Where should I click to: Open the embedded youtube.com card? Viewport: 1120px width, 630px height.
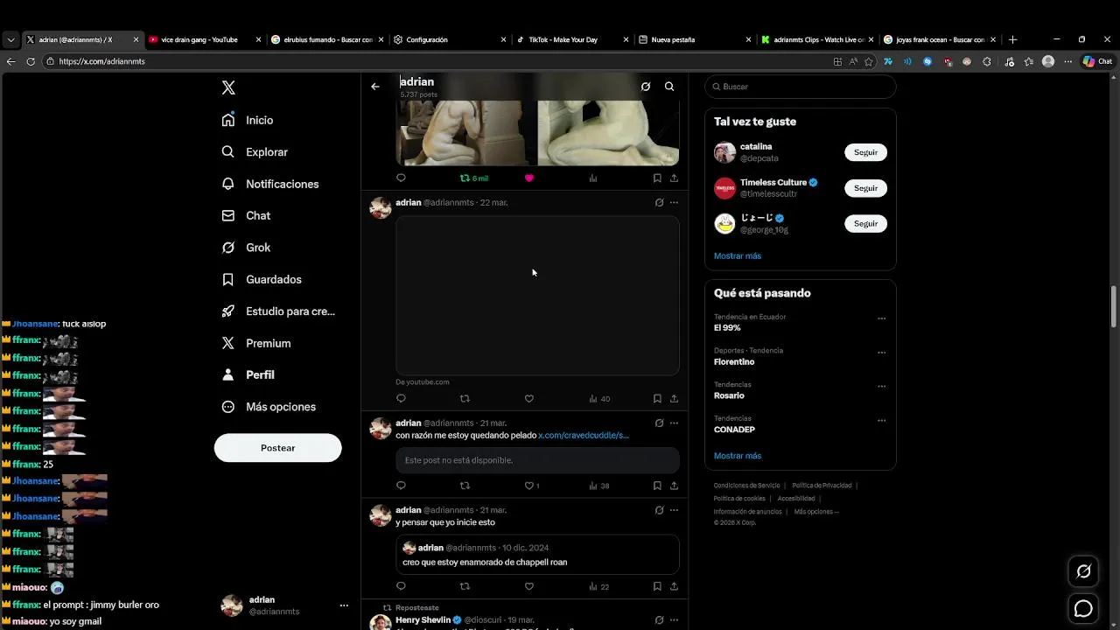pyautogui.click(x=537, y=296)
